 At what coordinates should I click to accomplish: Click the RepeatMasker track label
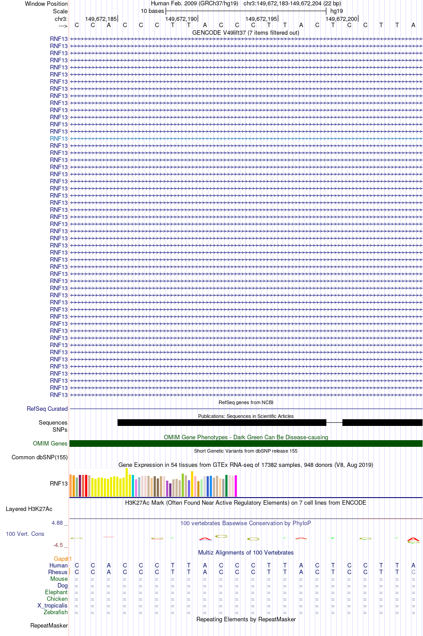click(x=49, y=625)
